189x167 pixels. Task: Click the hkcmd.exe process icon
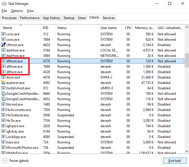[x=3, y=104]
